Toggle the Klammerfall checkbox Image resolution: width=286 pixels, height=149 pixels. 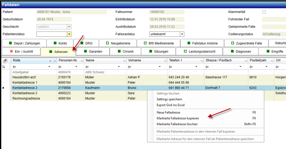pyautogui.click(x=264, y=12)
